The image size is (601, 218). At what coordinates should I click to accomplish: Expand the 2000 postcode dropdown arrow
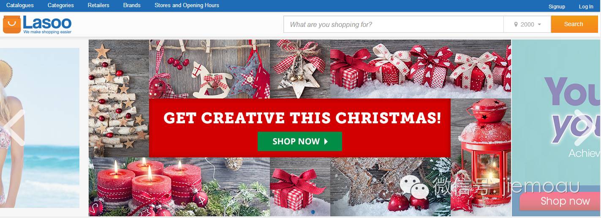coord(539,24)
